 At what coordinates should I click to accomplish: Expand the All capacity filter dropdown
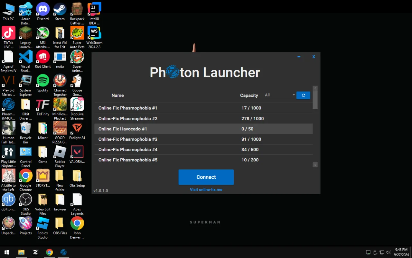click(x=280, y=95)
